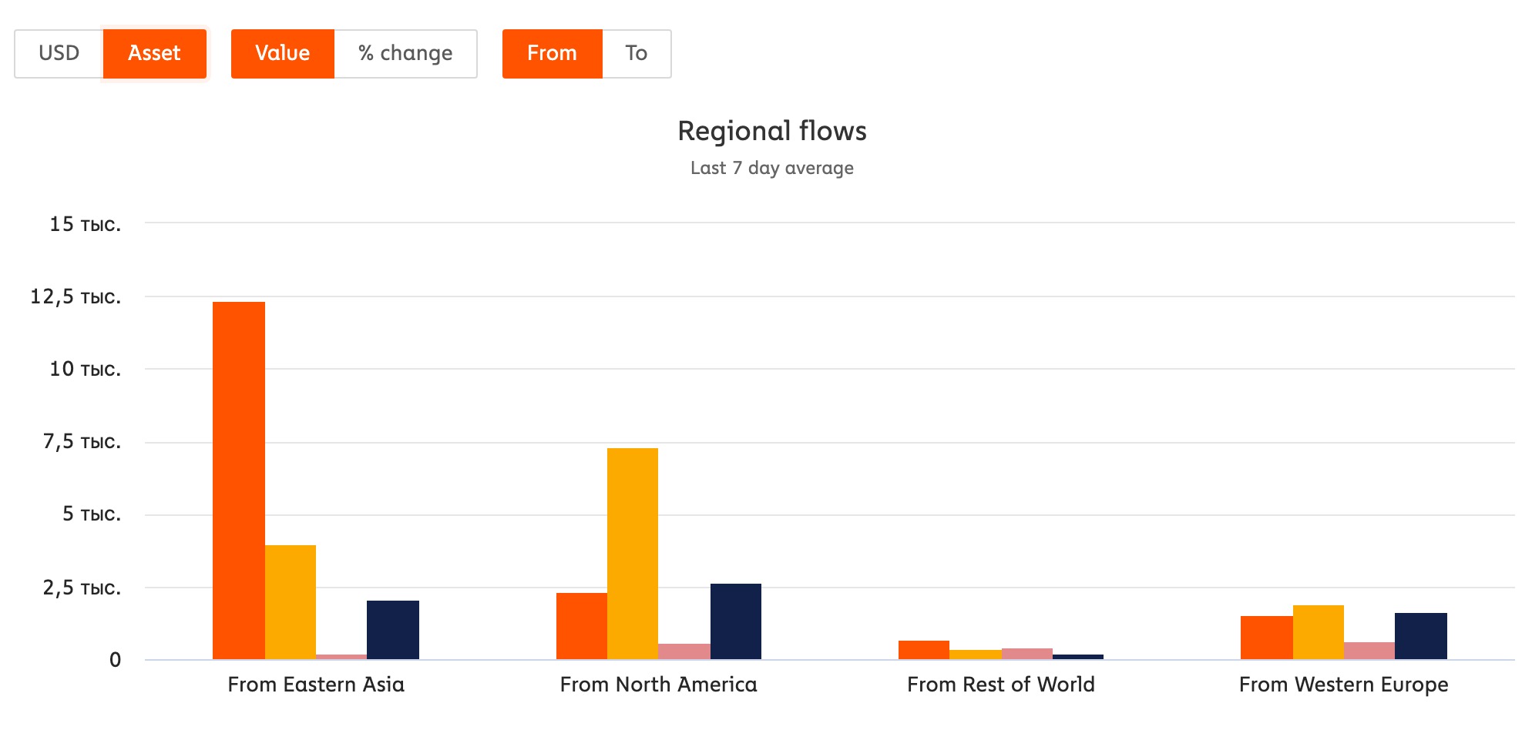The height and width of the screenshot is (730, 1532).
Task: Click the tall yellow North America bar
Action: click(x=633, y=554)
